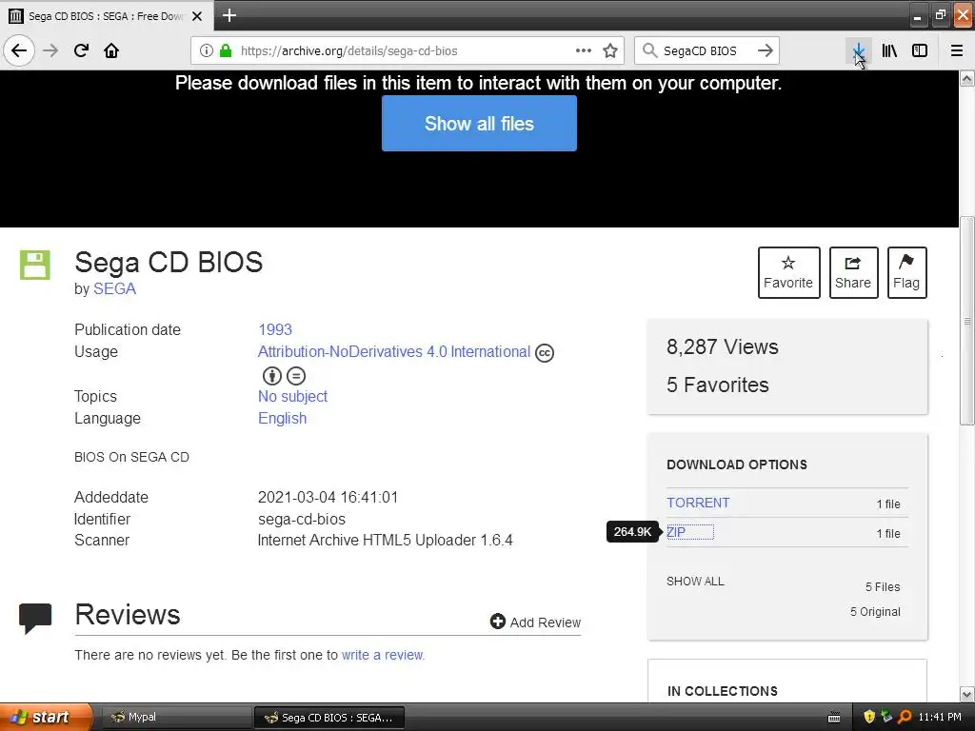Submit the SegaCD BIOS search arrow
Image resolution: width=975 pixels, height=731 pixels.
766,51
